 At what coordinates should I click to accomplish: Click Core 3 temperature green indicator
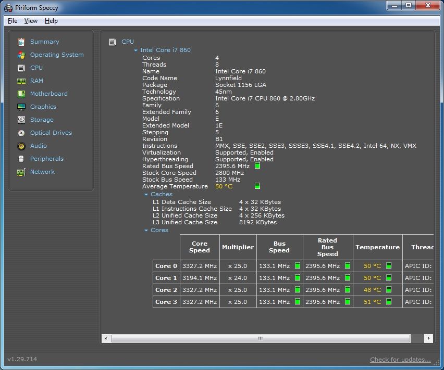(x=389, y=302)
